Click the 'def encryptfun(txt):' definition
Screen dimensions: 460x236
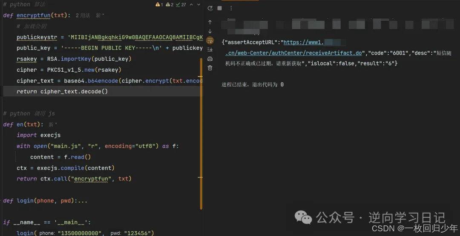37,16
